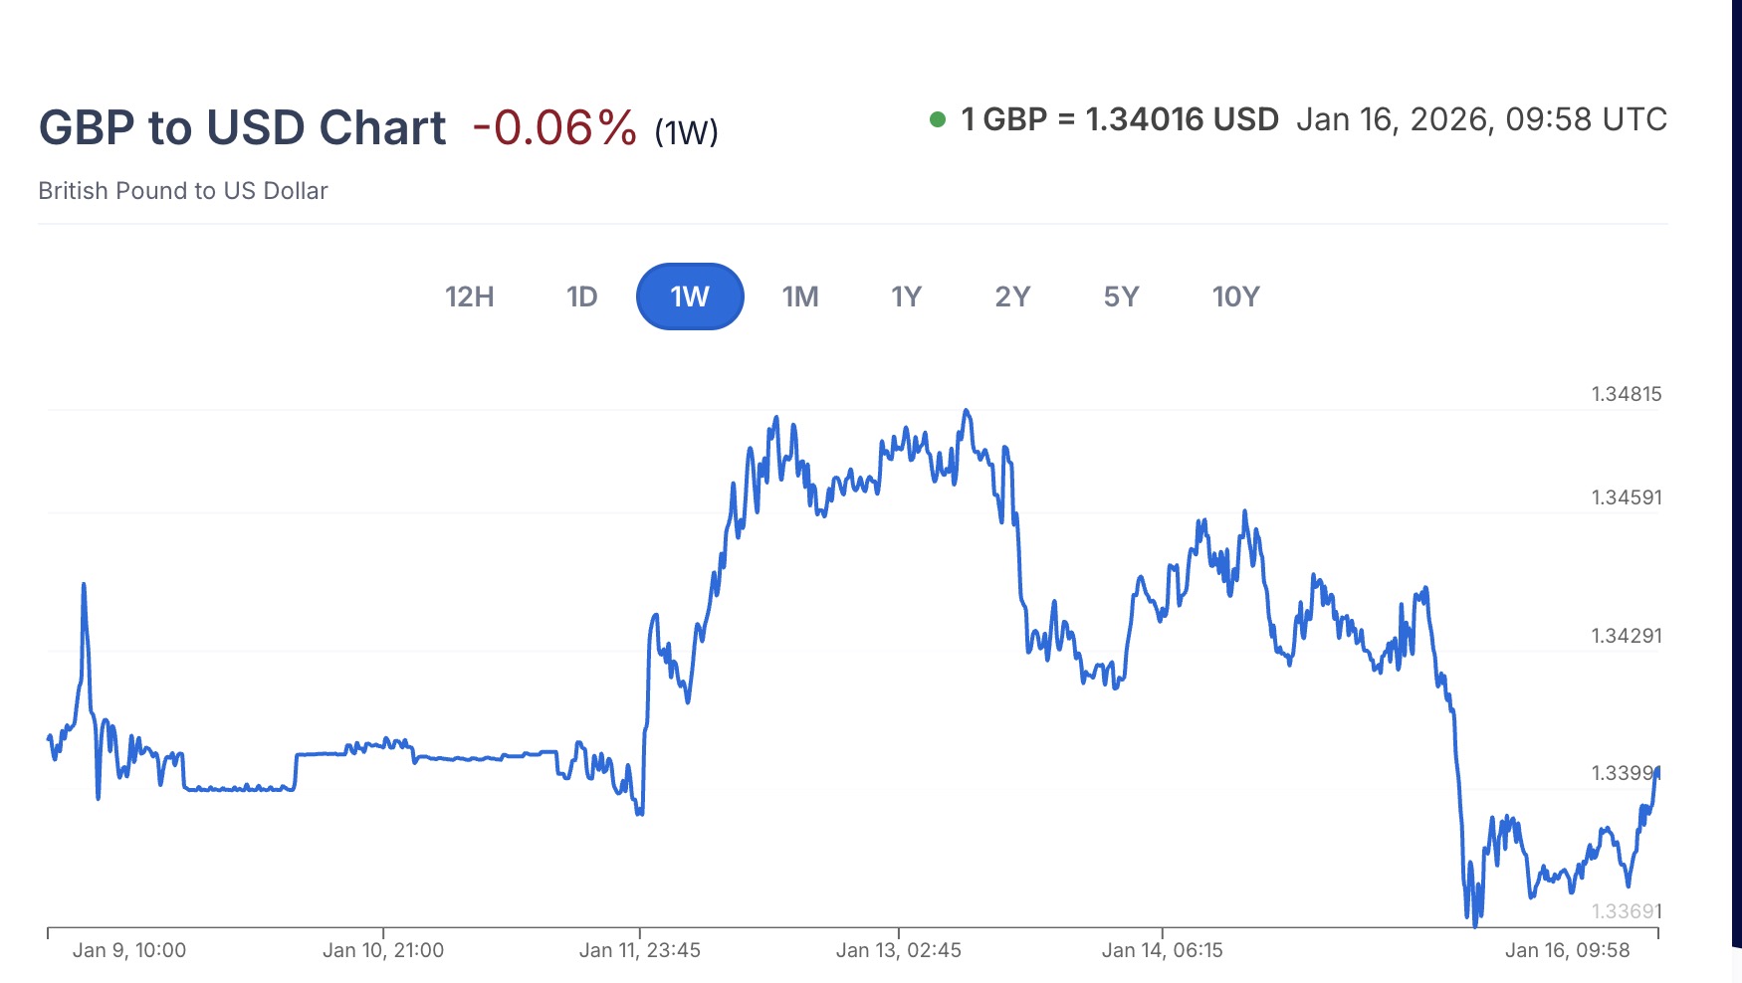Click the GBP to USD Chart heading

pyautogui.click(x=243, y=128)
